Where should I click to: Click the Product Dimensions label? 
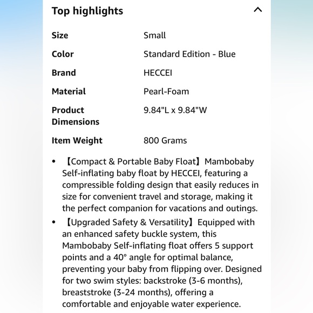tap(76, 116)
